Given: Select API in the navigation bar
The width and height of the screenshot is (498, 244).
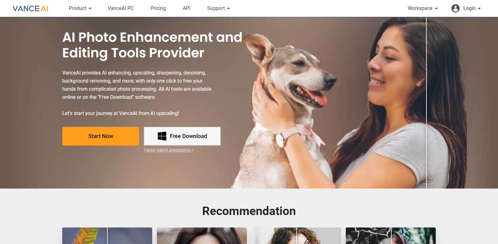Looking at the screenshot, I should pyautogui.click(x=186, y=8).
